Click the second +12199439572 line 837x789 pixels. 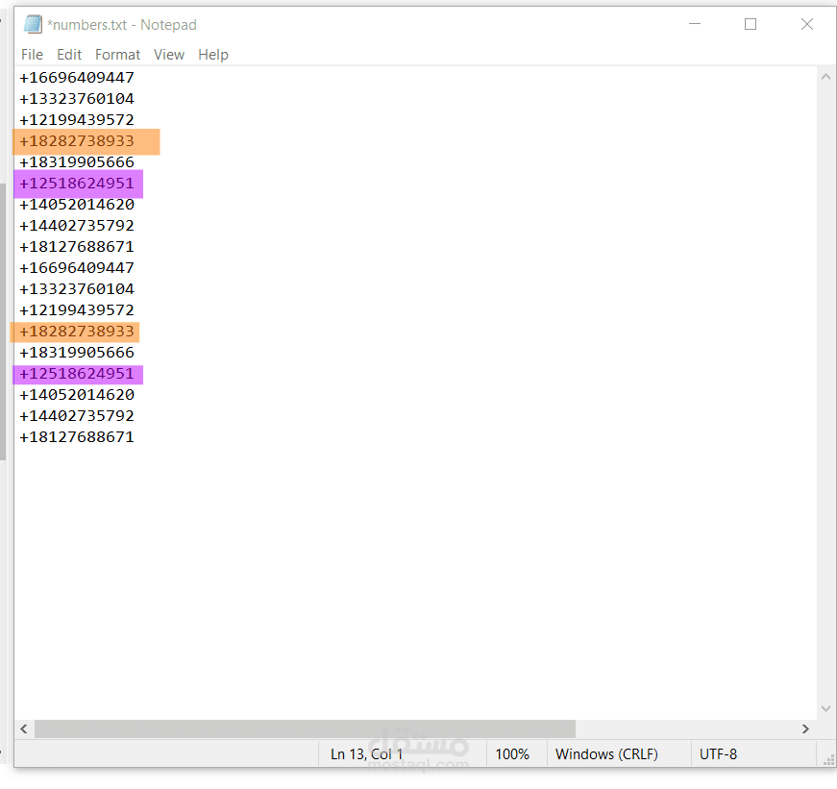[77, 310]
